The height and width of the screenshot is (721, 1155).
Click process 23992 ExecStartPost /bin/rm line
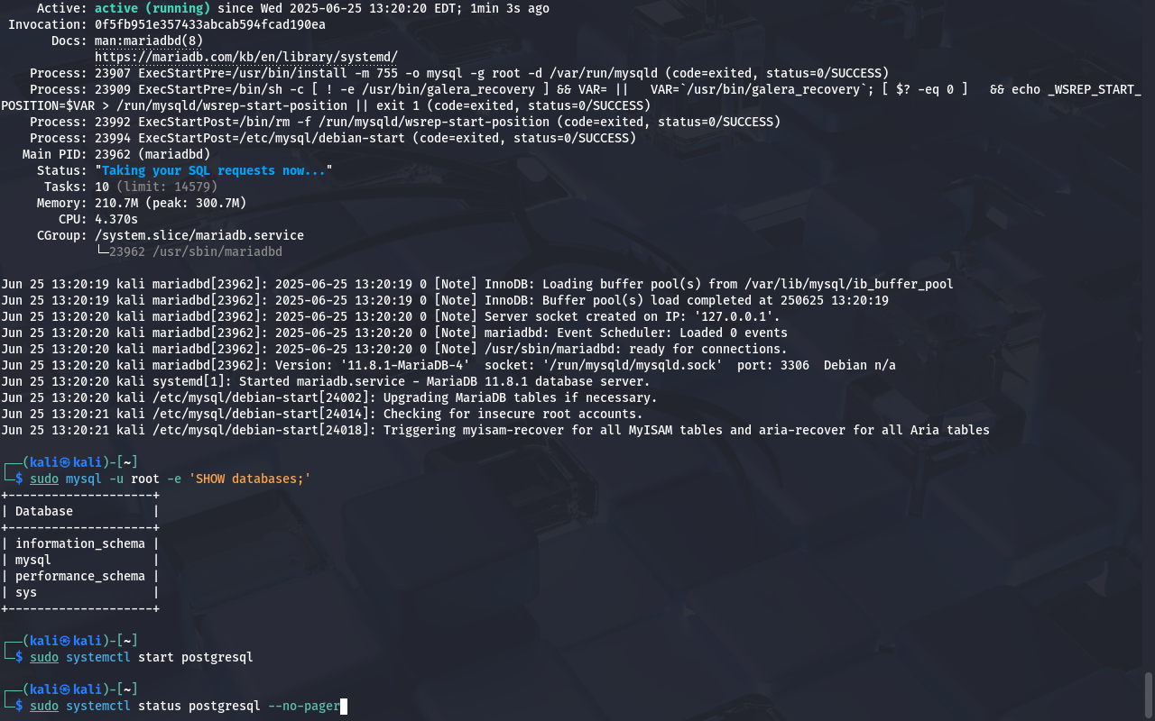pyautogui.click(x=405, y=122)
